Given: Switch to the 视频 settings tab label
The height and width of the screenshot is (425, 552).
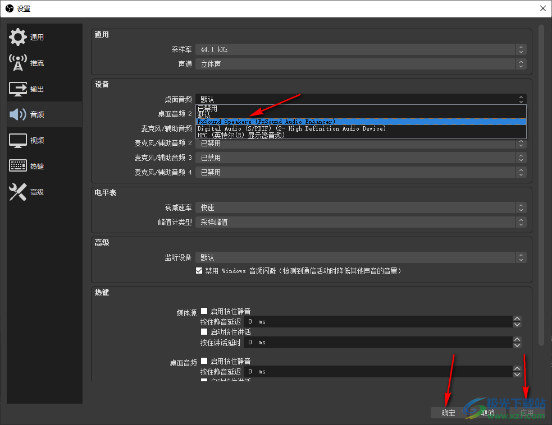Looking at the screenshot, I should click(37, 141).
